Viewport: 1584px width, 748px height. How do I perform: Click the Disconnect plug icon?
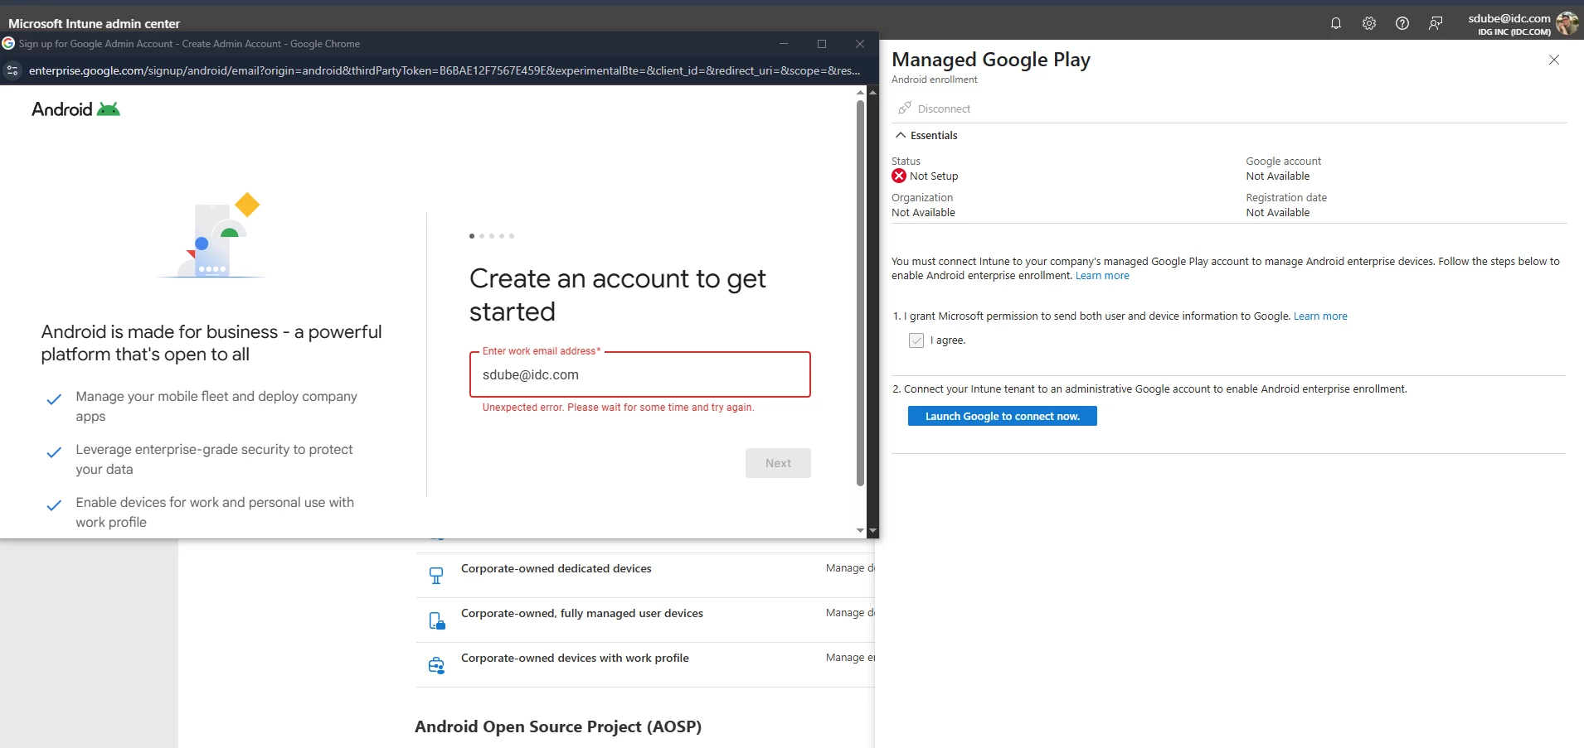(x=905, y=108)
